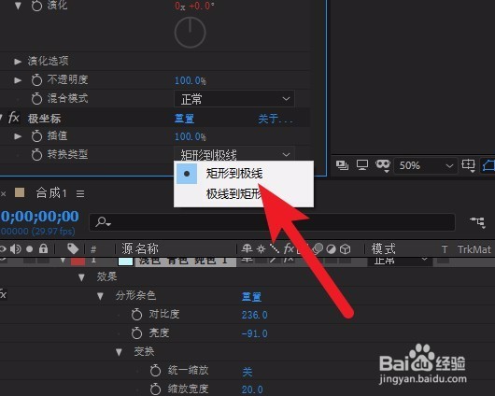Click the adjustment layer column icon
Viewport: 495px width, 396px height.
click(332, 249)
